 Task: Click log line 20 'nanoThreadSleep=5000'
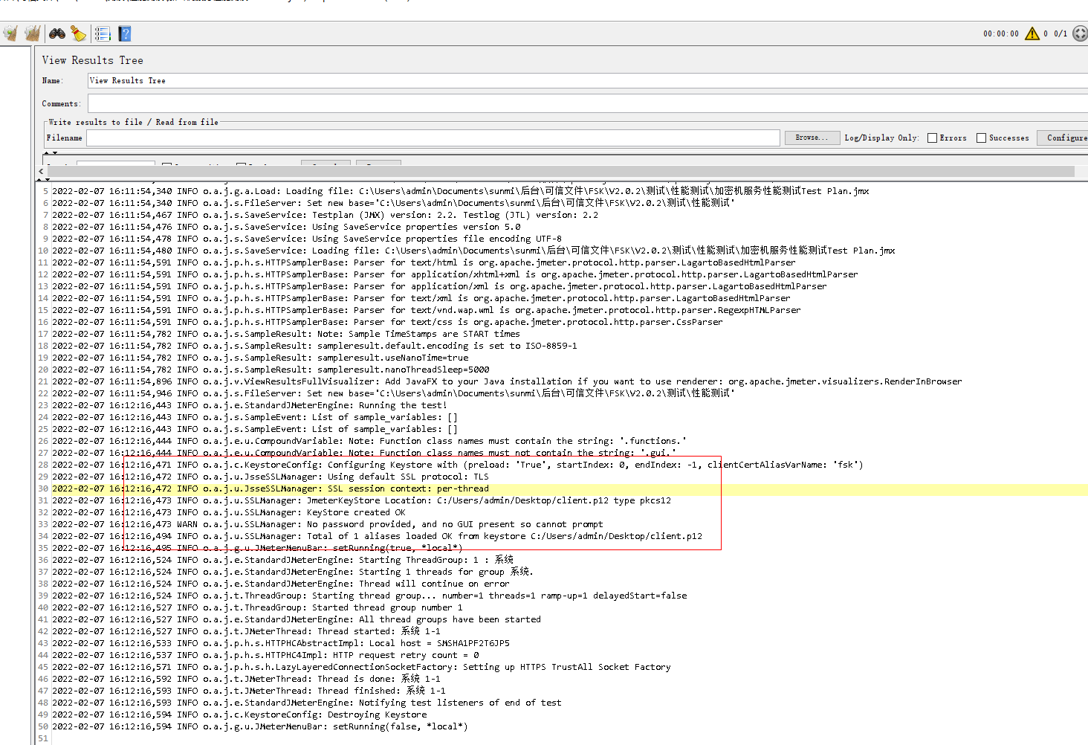[271, 370]
